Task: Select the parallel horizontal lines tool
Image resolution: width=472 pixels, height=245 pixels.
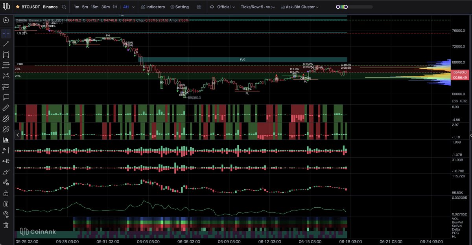Action: tap(6, 65)
